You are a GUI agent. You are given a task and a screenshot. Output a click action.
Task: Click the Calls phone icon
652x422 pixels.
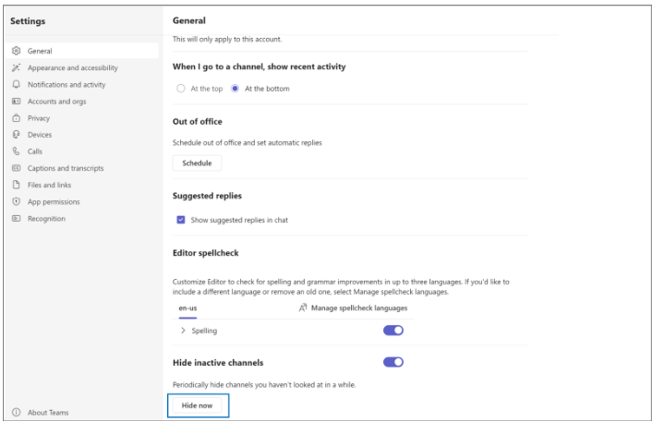[16, 151]
